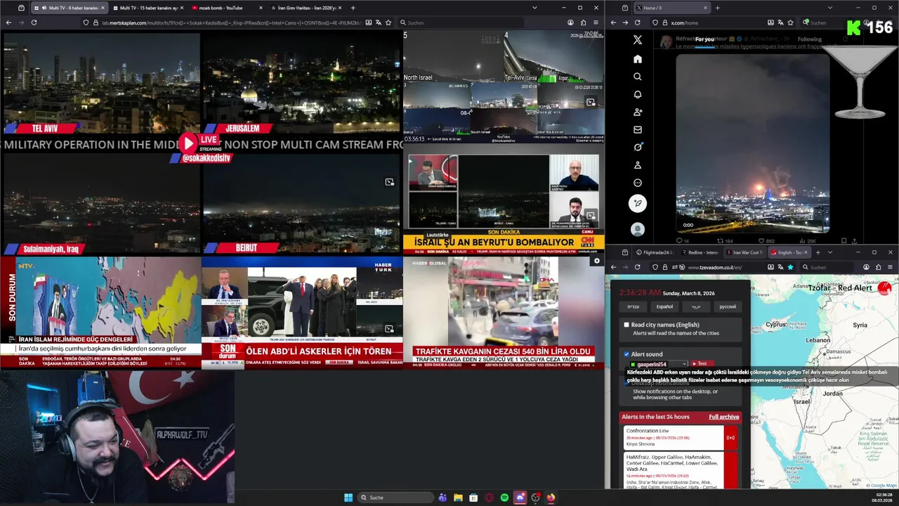Switch site language to русский

(728, 306)
